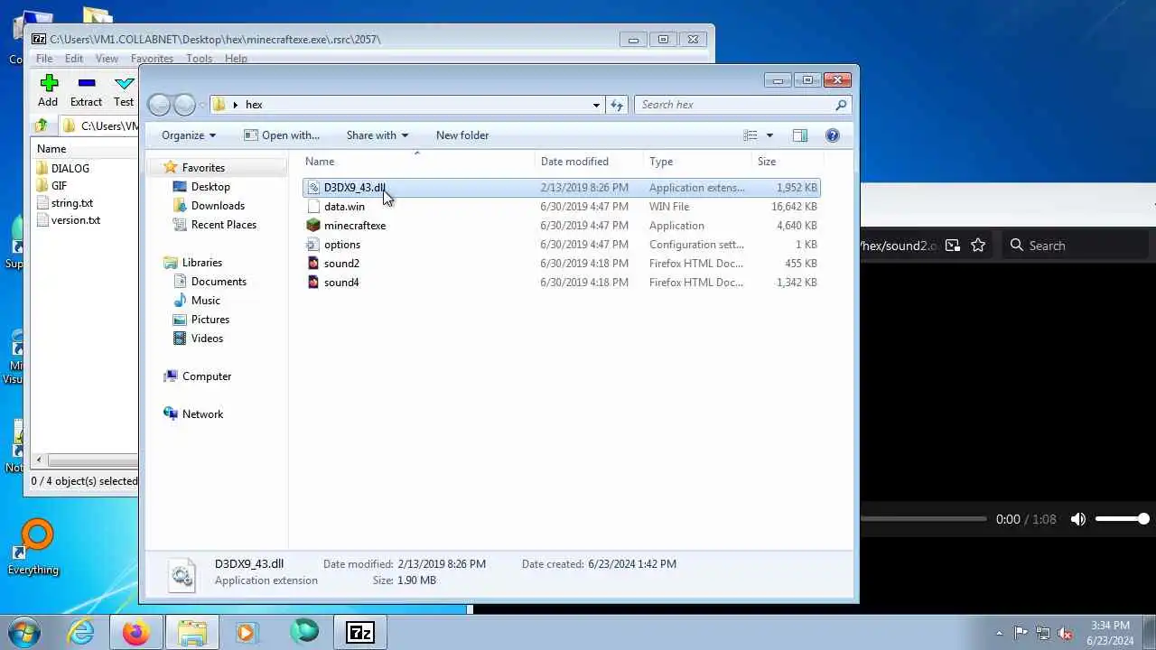The width and height of the screenshot is (1156, 650).
Task: Sort by Name column header in Explorer
Action: click(416, 162)
